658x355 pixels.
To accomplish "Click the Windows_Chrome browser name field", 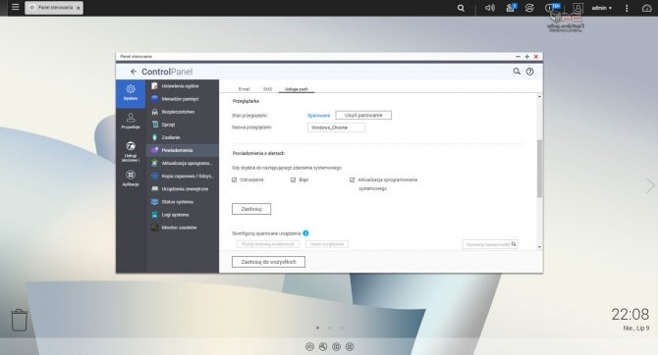I will coord(336,127).
